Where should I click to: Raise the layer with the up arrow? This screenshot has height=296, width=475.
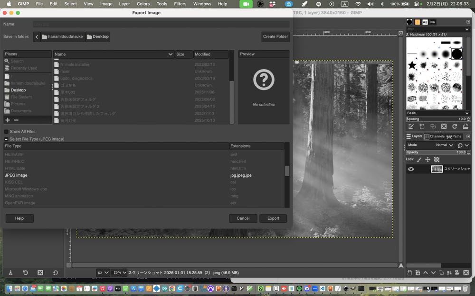point(426,272)
